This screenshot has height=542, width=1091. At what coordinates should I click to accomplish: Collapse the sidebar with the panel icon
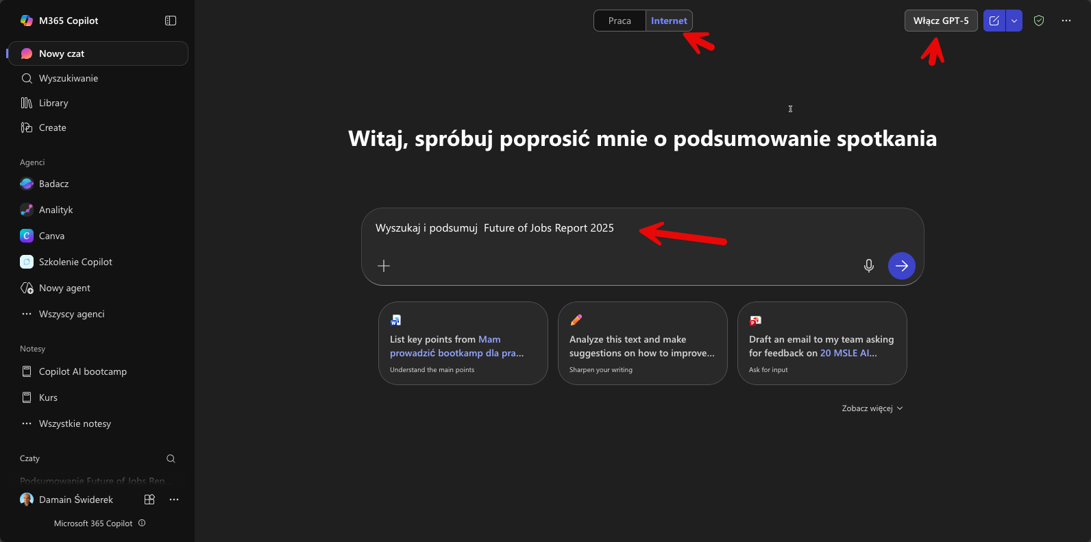point(171,21)
